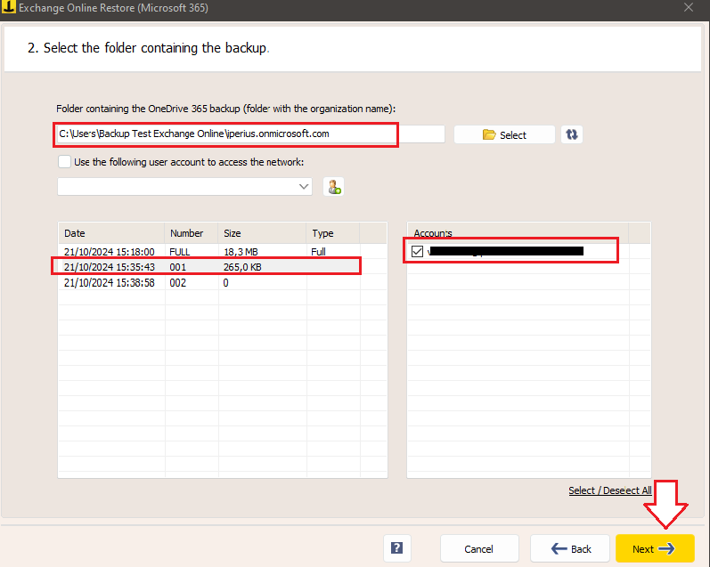Click the Accounts column header
Screen dimensions: 710x567
(518, 233)
